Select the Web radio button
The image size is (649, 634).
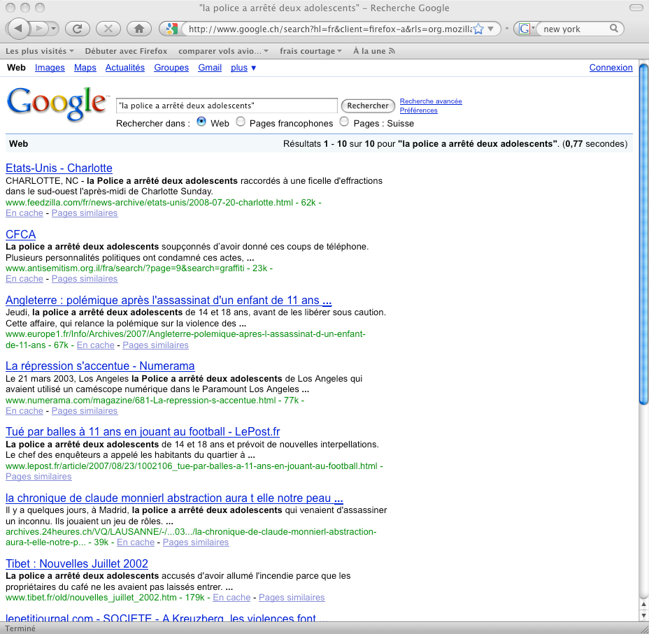coord(201,122)
